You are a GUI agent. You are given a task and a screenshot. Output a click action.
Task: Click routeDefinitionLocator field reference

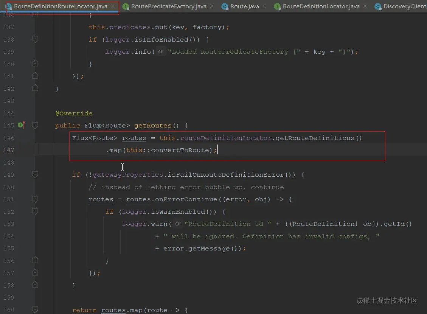tap(226, 138)
